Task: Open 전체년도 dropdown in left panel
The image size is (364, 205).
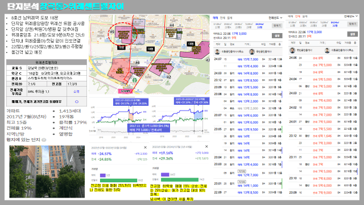Action: click(x=275, y=18)
